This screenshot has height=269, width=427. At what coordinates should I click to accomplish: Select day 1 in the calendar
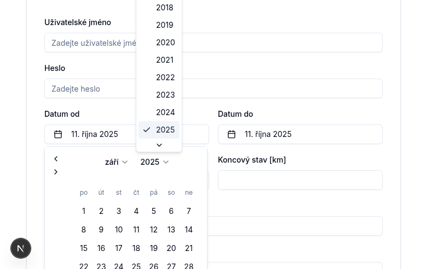pos(84,211)
